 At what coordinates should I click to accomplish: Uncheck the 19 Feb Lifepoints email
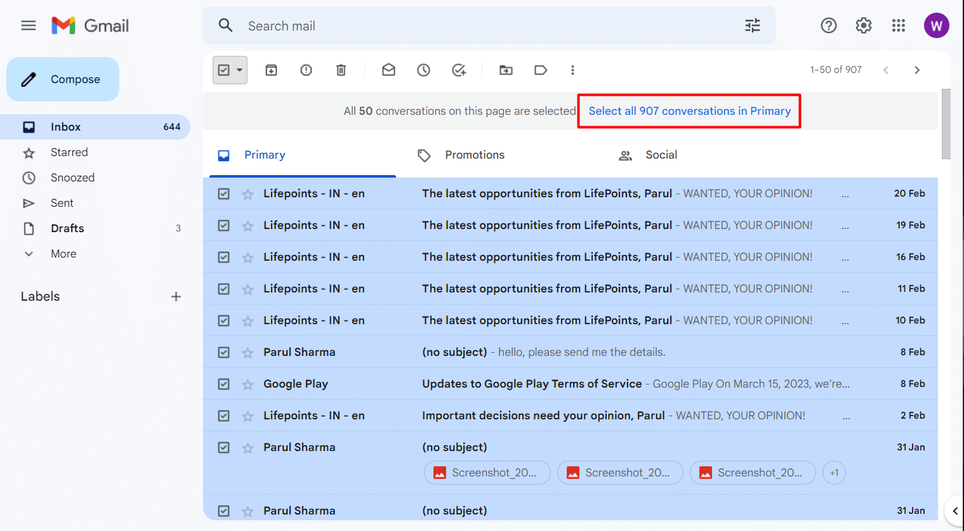(x=223, y=225)
